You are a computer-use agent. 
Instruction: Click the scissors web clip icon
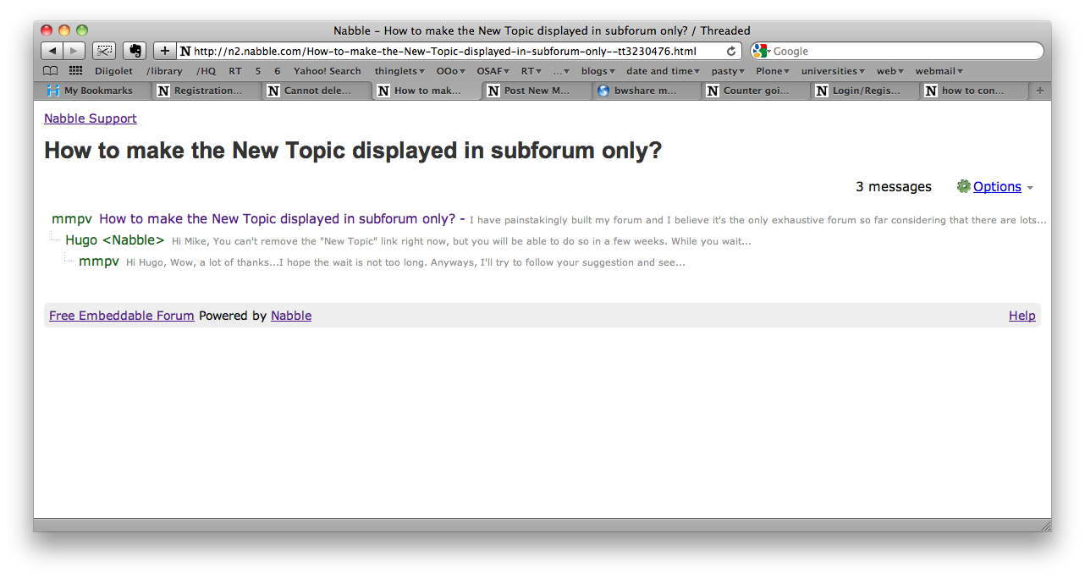[104, 51]
